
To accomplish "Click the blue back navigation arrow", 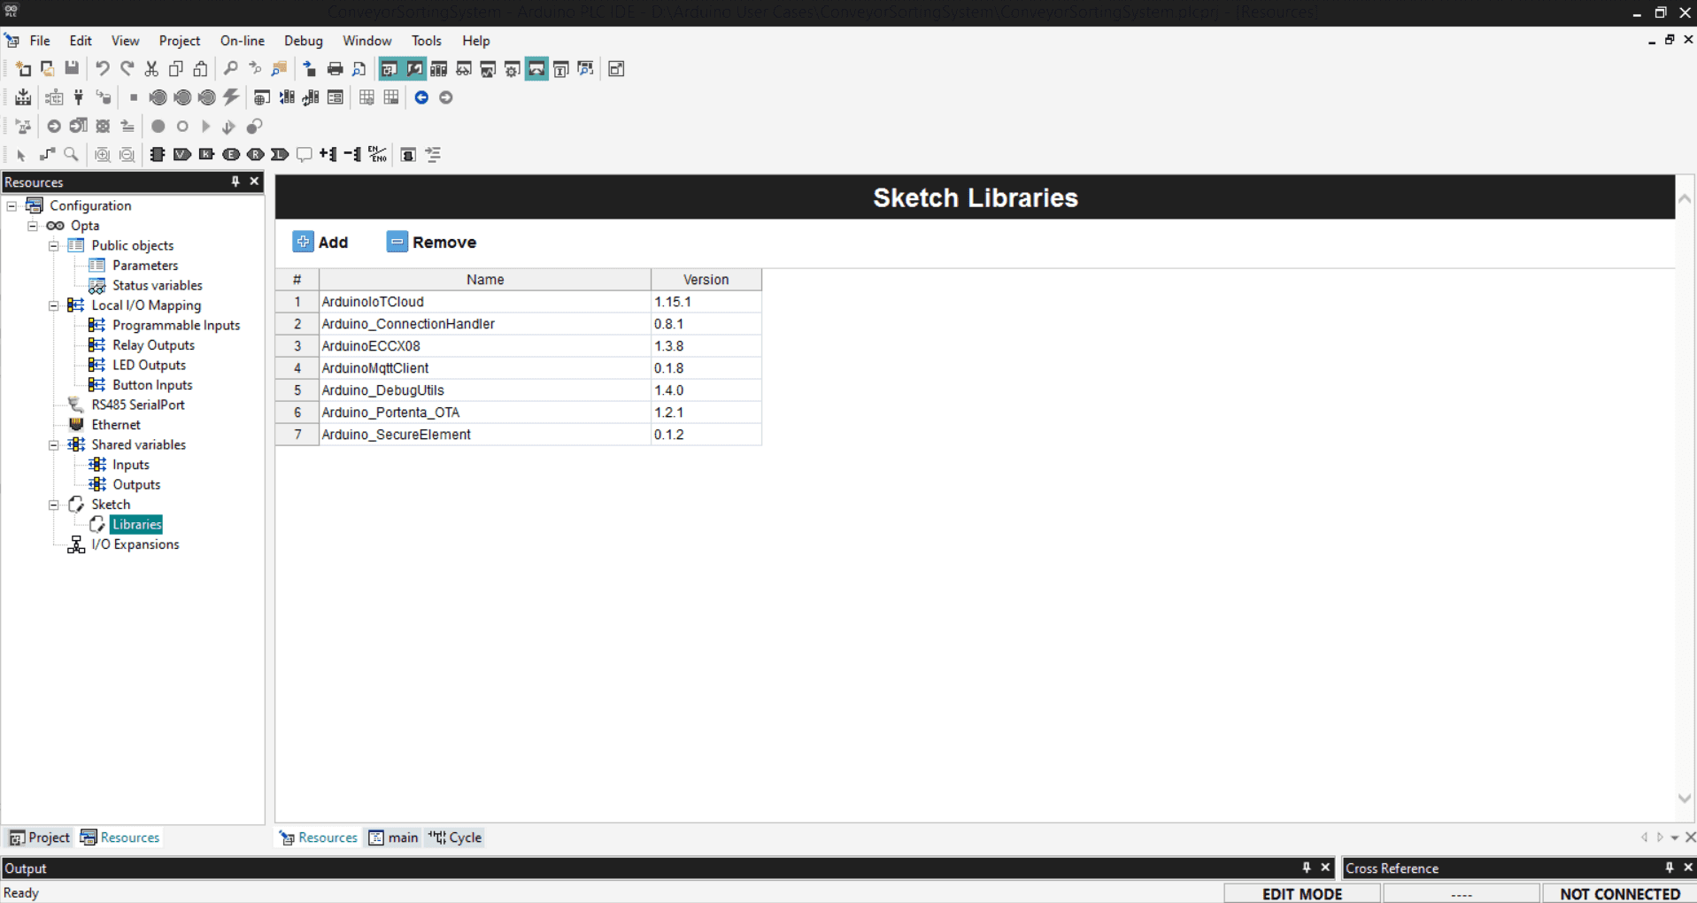I will [x=421, y=97].
